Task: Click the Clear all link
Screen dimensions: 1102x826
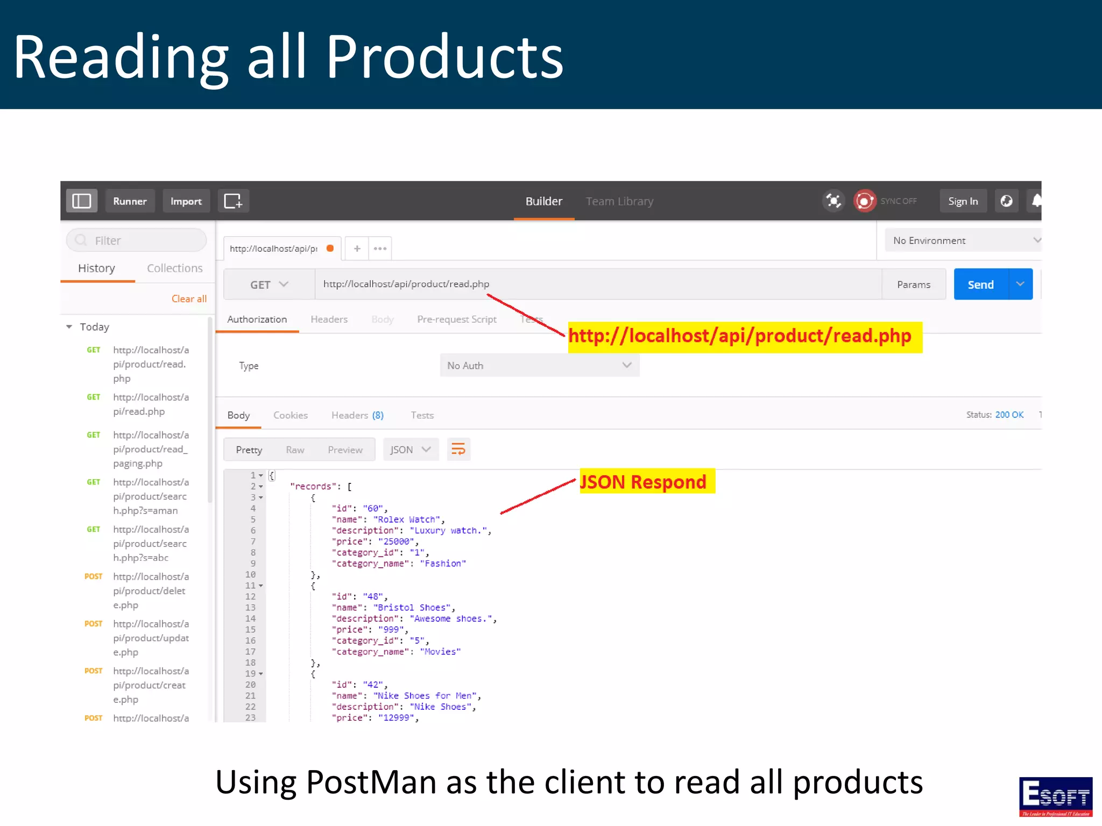Action: click(189, 298)
